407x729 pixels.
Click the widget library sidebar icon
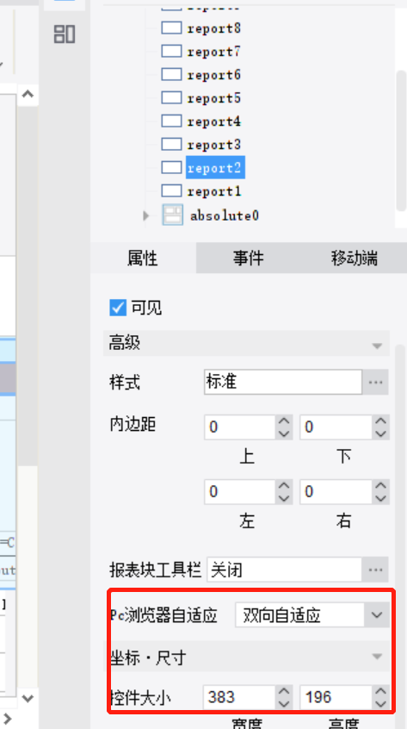pyautogui.click(x=65, y=34)
